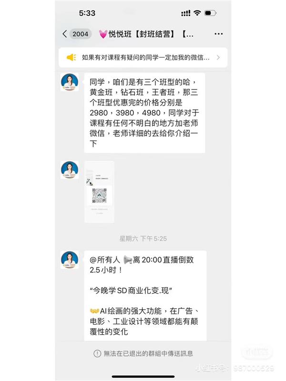Tap the yellow announcement megaphone icon
This screenshot has height=381, width=286.
pos(71,57)
